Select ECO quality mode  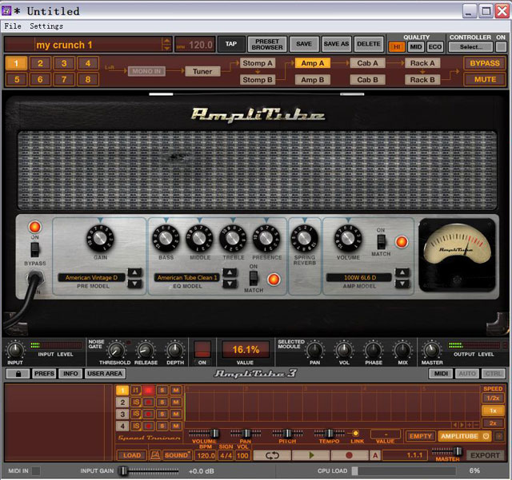coord(434,47)
